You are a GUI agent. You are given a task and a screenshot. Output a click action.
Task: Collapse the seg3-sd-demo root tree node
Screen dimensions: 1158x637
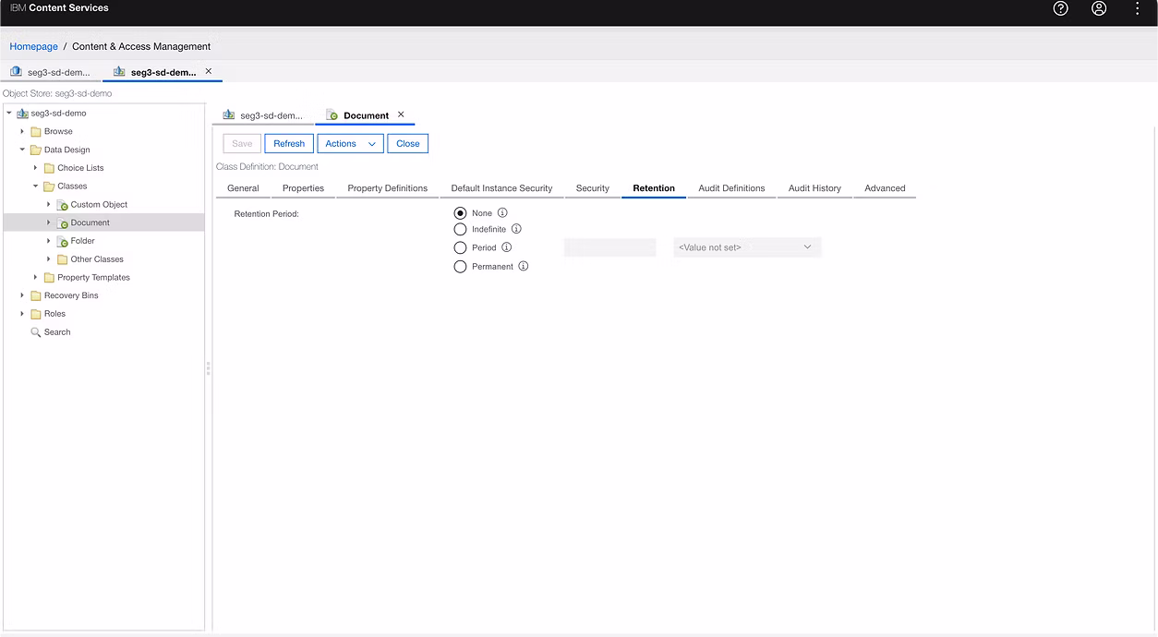[x=9, y=114]
